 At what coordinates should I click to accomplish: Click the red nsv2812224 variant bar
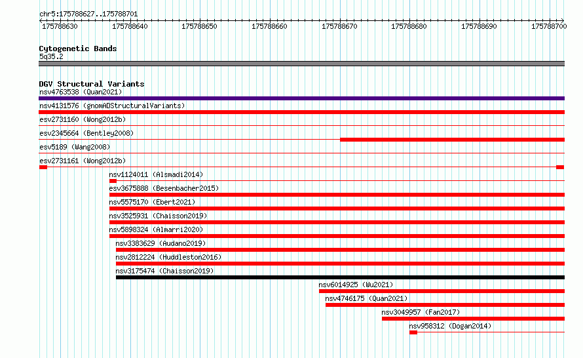(x=340, y=264)
